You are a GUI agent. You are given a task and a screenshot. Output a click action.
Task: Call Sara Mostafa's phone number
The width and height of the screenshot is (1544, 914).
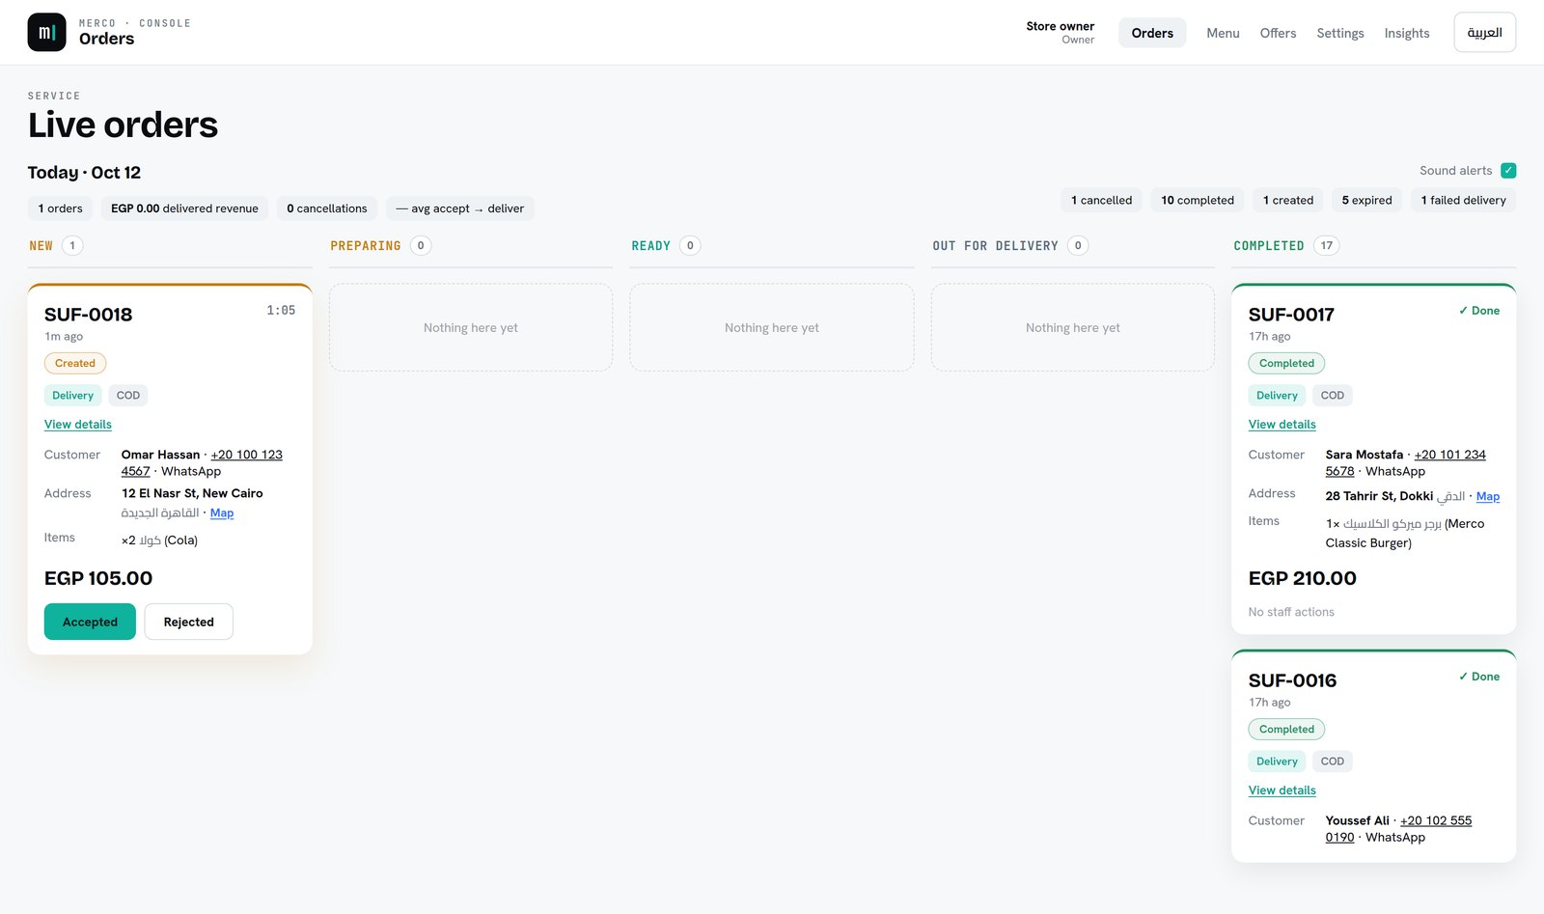1449,455
